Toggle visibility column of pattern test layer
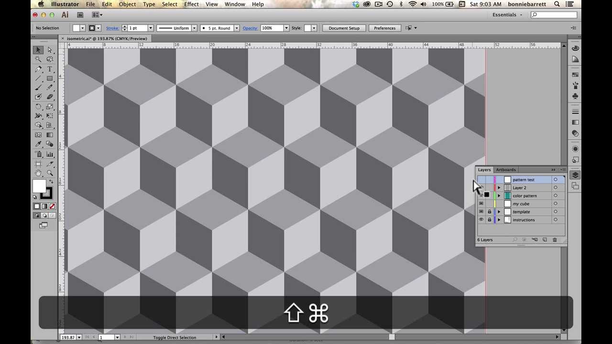Image resolution: width=612 pixels, height=344 pixels. (x=481, y=180)
